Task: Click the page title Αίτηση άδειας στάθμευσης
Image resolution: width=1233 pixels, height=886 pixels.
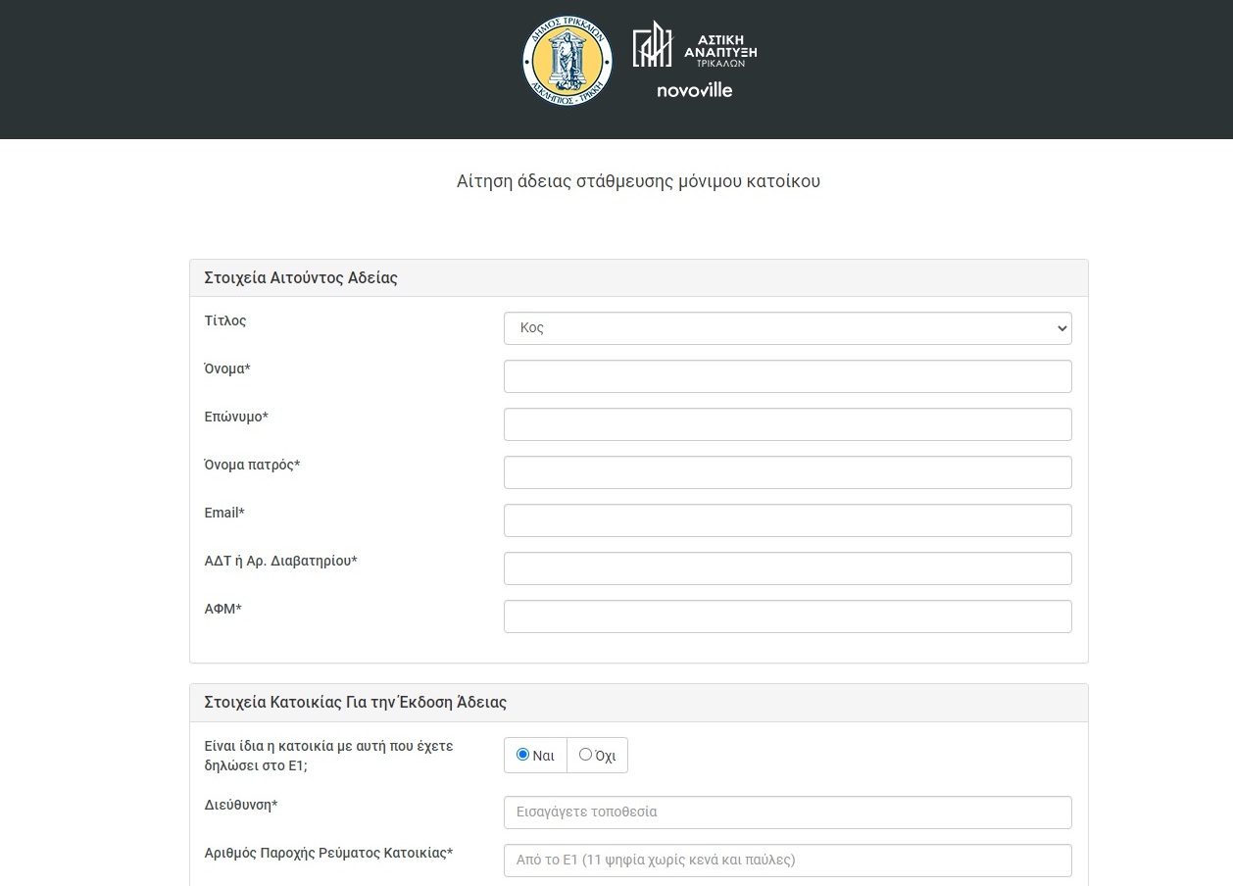Action: (638, 181)
